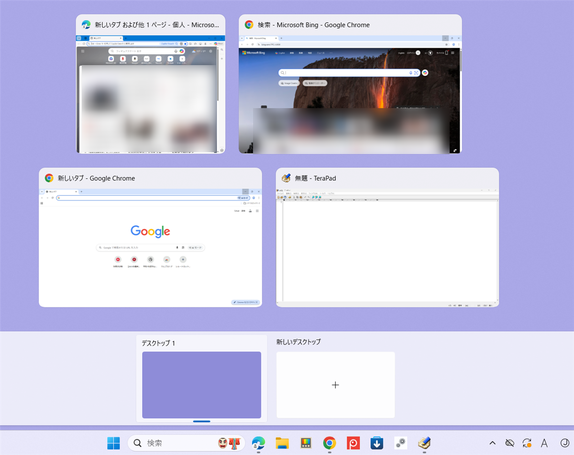The height and width of the screenshot is (455, 574).
Task: Click the circular J app icon in the tray
Action: click(x=565, y=443)
